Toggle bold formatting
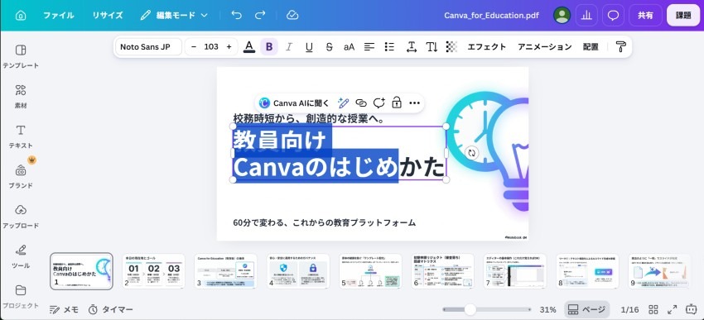 pos(269,46)
